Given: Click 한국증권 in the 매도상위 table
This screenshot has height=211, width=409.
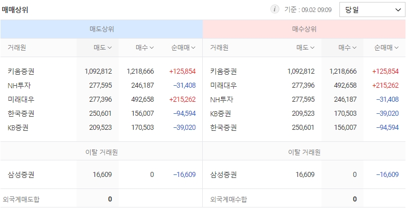Looking at the screenshot, I should tap(21, 114).
